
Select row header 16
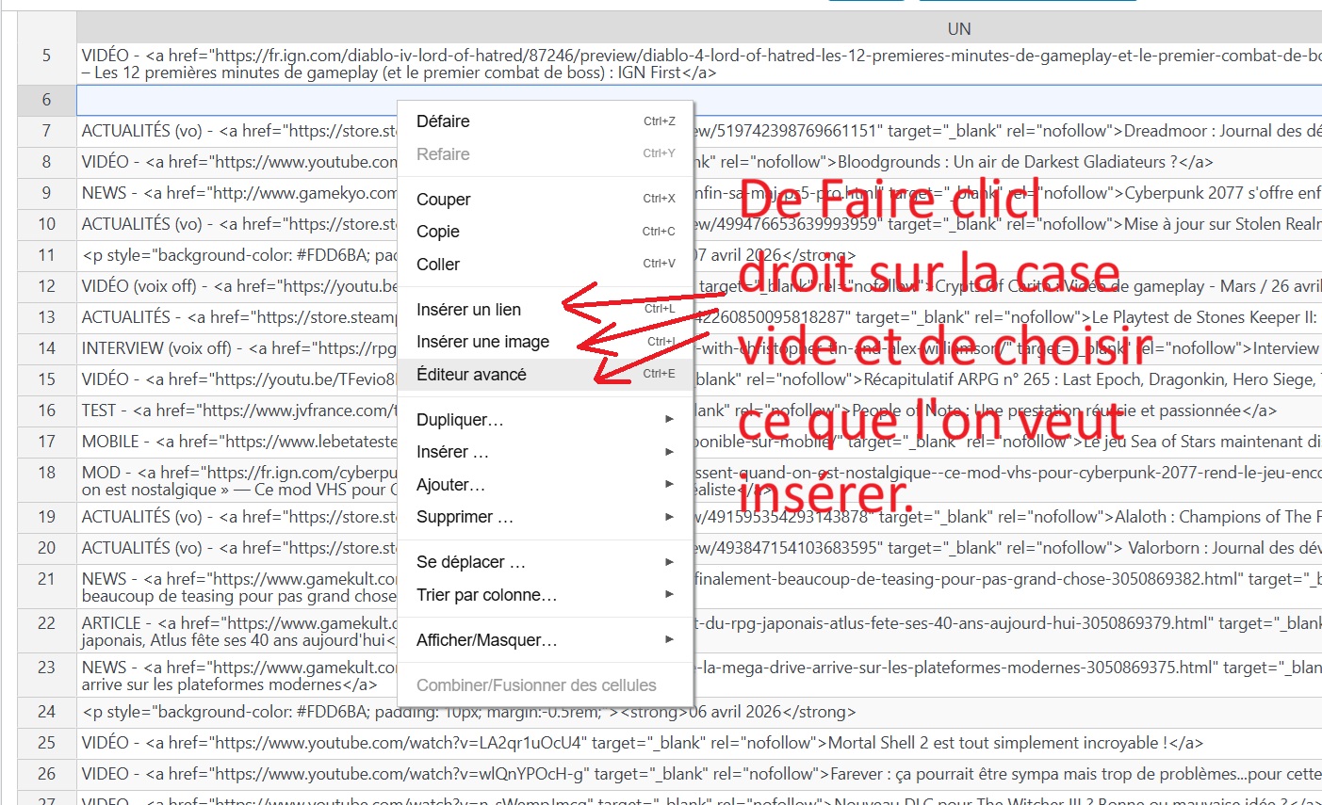point(47,411)
